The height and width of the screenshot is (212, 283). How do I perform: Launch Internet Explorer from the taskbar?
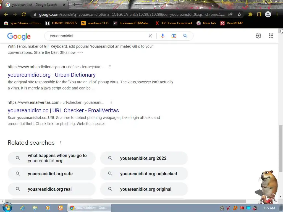click(22, 208)
